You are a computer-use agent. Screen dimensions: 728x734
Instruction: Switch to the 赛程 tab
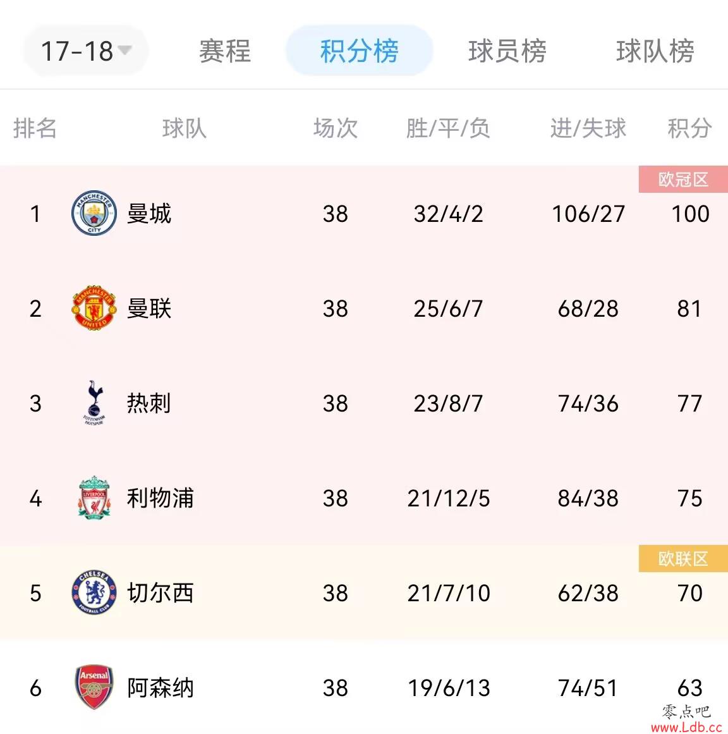tap(225, 51)
